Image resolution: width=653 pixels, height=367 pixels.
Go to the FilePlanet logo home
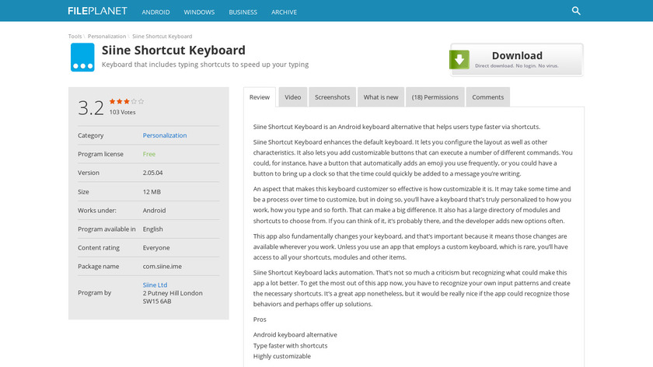tap(98, 12)
